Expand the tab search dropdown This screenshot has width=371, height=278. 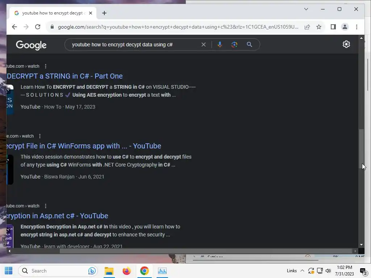click(306, 9)
